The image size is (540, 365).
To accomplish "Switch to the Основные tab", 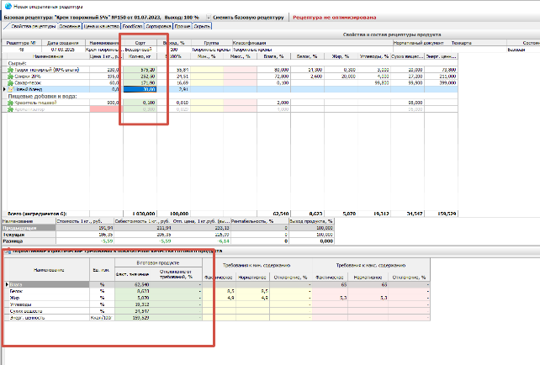I will [x=69, y=27].
